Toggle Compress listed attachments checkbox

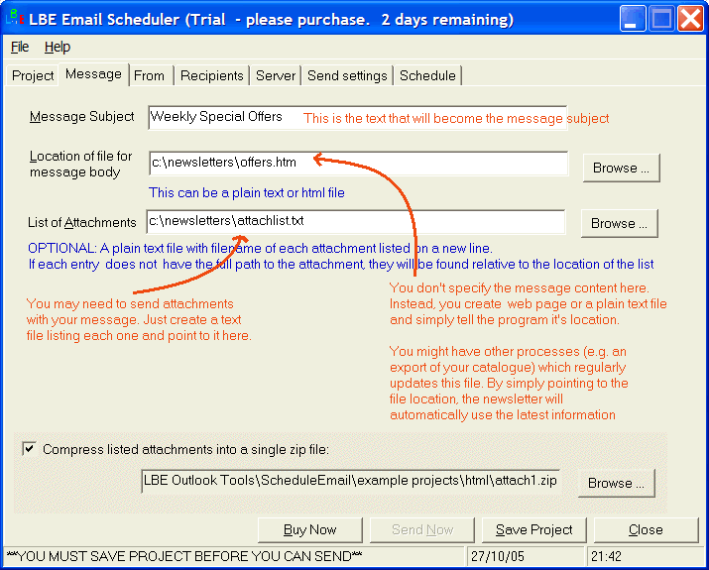click(30, 449)
